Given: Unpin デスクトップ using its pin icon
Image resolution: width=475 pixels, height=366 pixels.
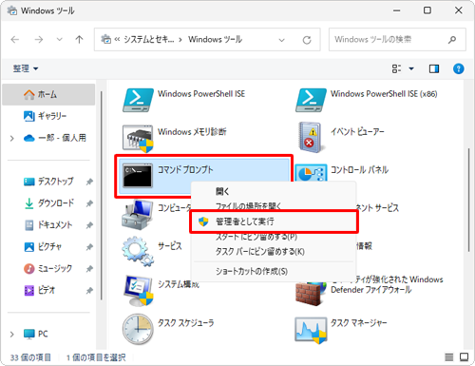Looking at the screenshot, I should tap(89, 182).
